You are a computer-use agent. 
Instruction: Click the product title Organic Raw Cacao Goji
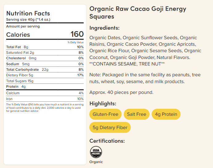138,13
